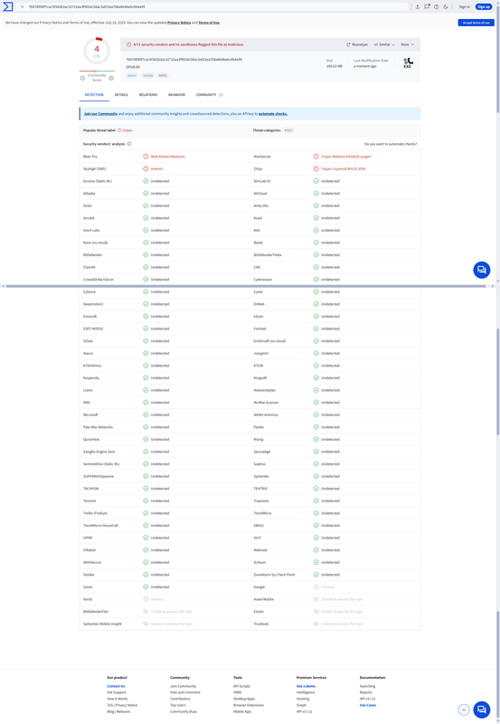Click the Join our Community link
The image size is (500, 724).
(100, 114)
